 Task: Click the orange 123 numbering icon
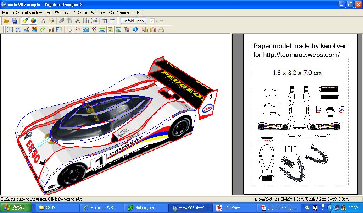tap(34, 30)
